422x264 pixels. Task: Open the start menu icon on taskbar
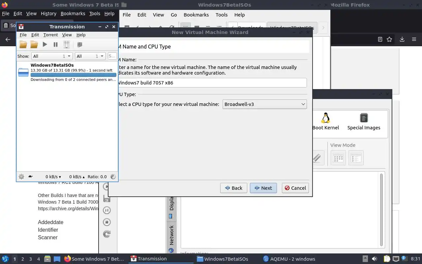point(5,259)
